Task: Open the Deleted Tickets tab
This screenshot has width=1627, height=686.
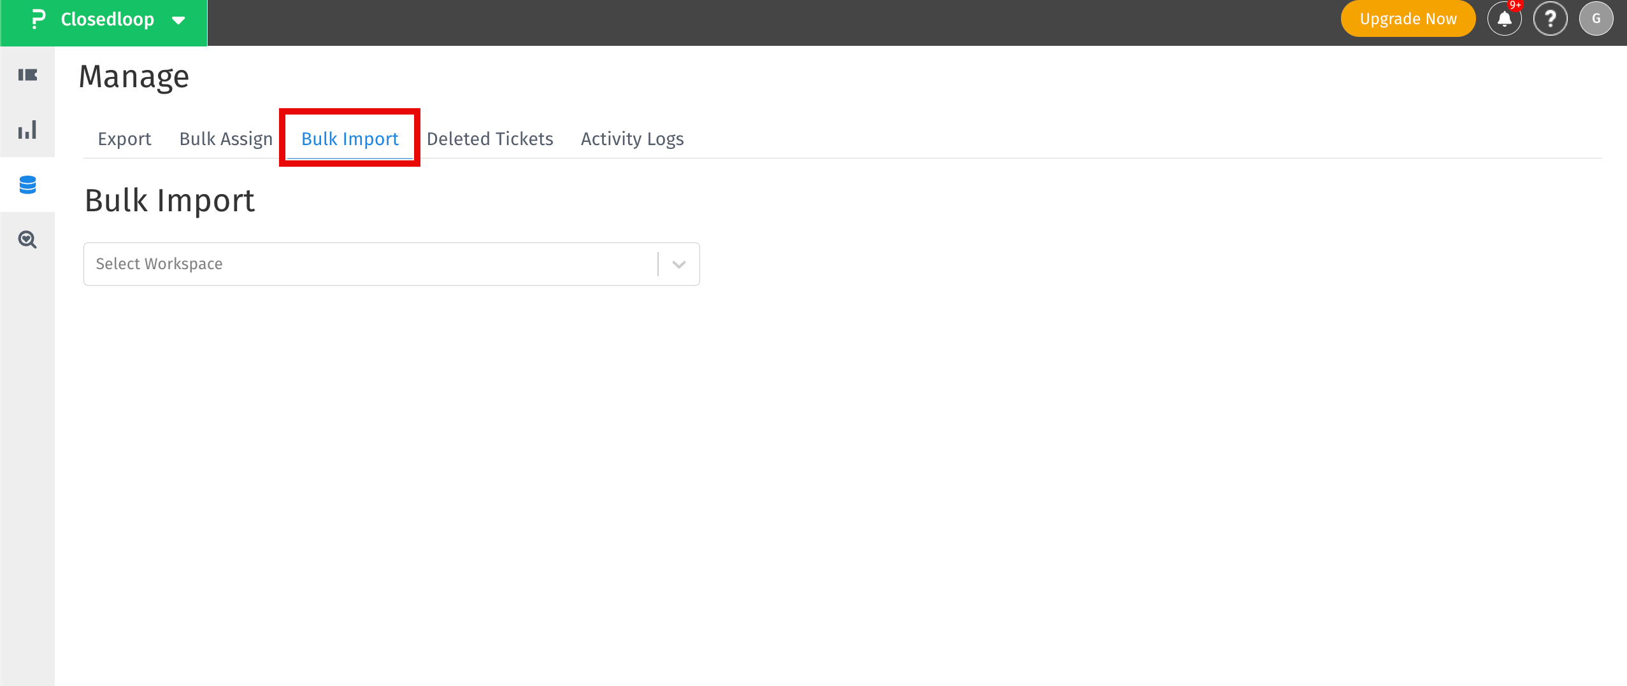Action: (490, 139)
